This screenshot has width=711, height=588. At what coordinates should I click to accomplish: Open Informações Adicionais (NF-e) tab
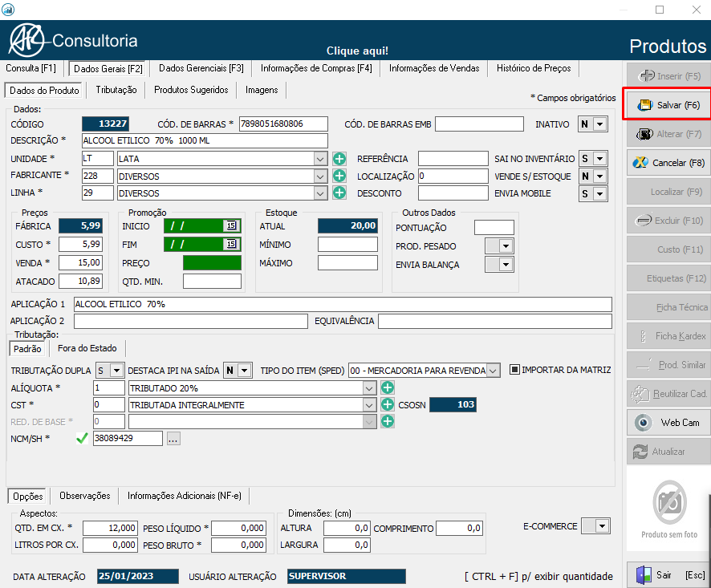coord(184,496)
